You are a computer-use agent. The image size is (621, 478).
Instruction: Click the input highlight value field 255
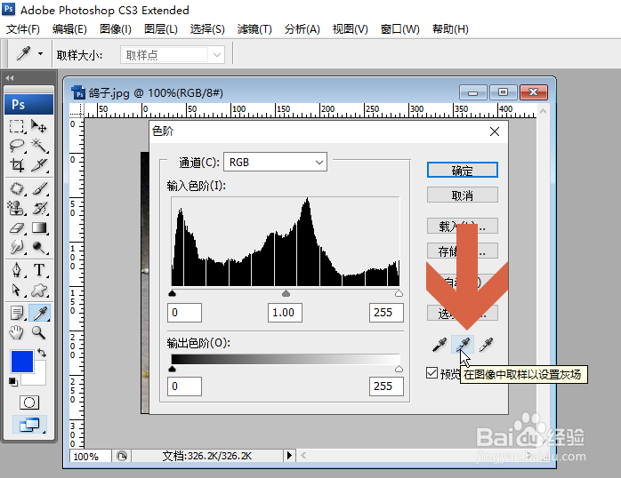pos(386,313)
